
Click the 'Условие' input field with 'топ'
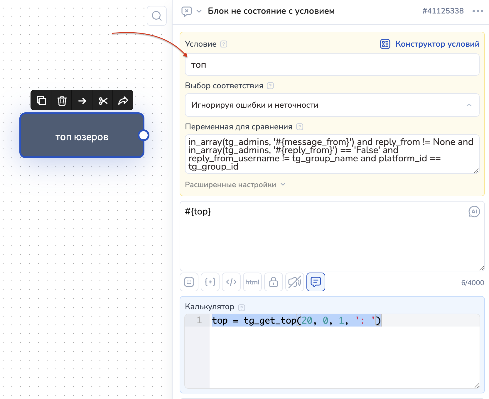pos(332,65)
